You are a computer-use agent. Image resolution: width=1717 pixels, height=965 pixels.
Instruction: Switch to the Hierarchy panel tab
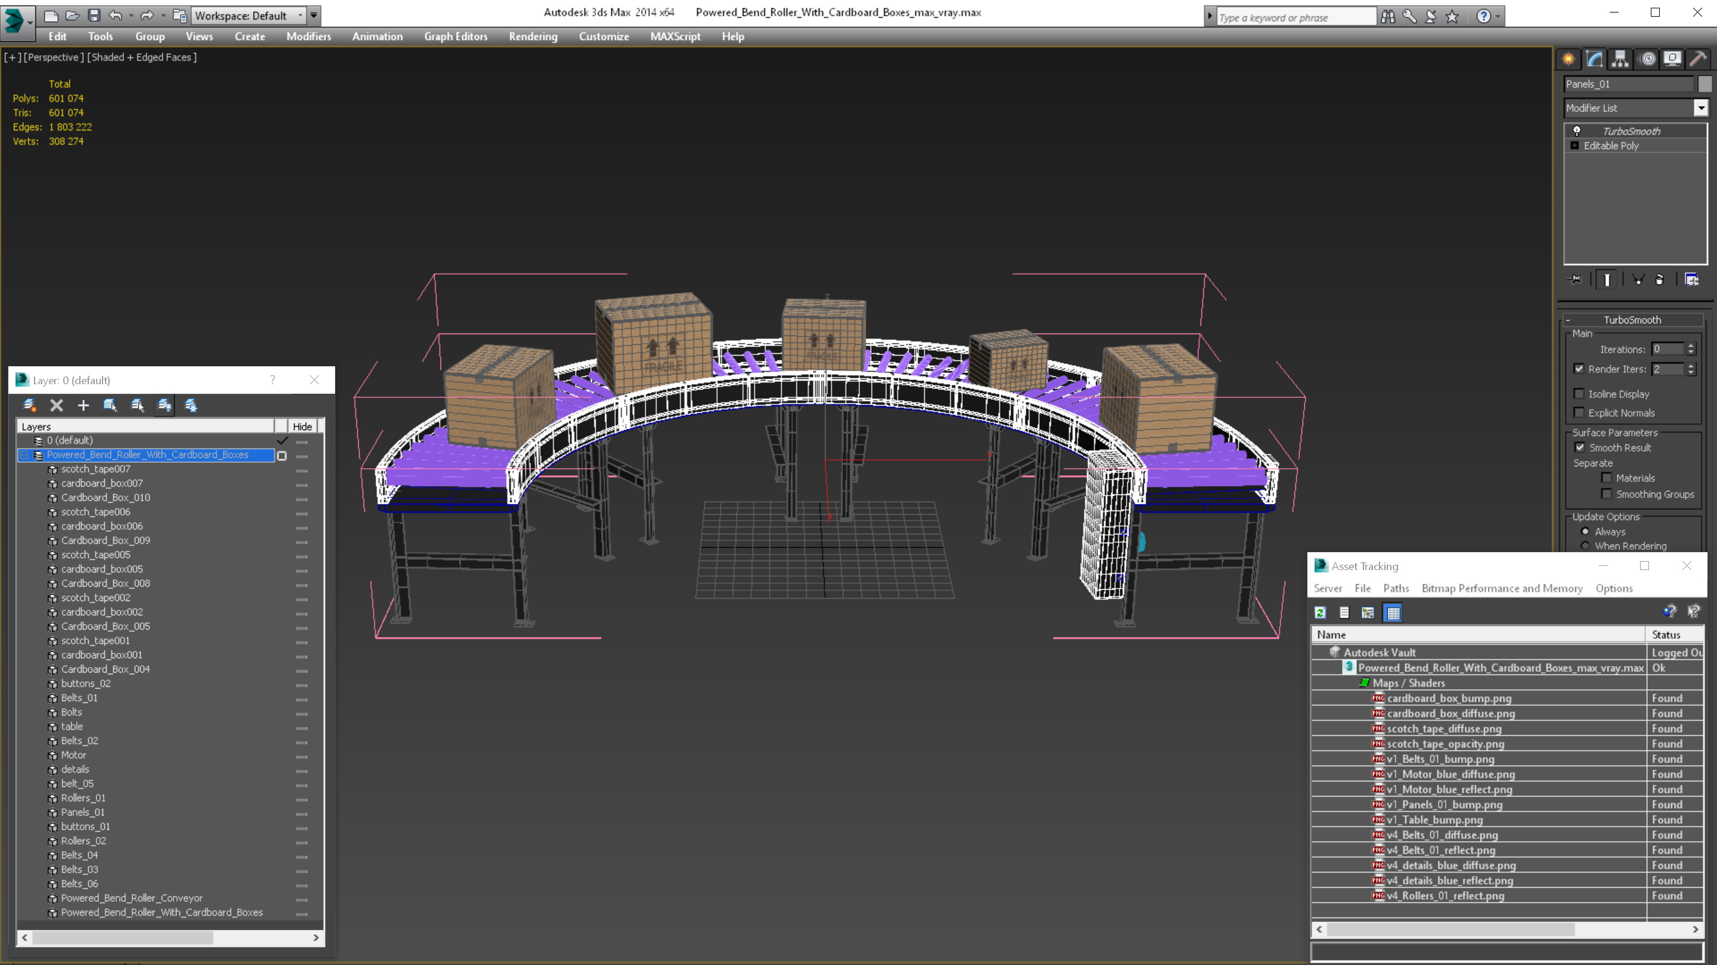[1620, 60]
